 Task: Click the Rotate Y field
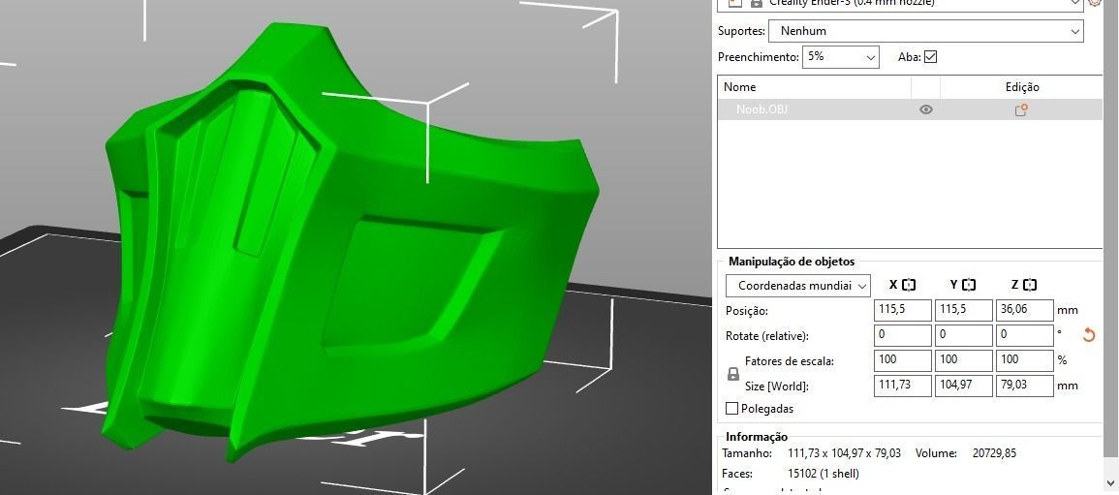point(963,335)
